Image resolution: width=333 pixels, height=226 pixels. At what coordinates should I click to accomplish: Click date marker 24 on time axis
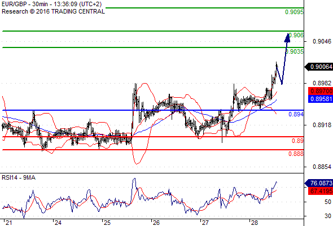[x=58, y=223]
